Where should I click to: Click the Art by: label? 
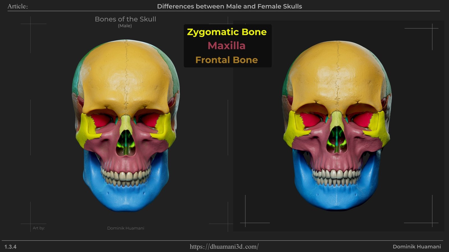[39, 228]
